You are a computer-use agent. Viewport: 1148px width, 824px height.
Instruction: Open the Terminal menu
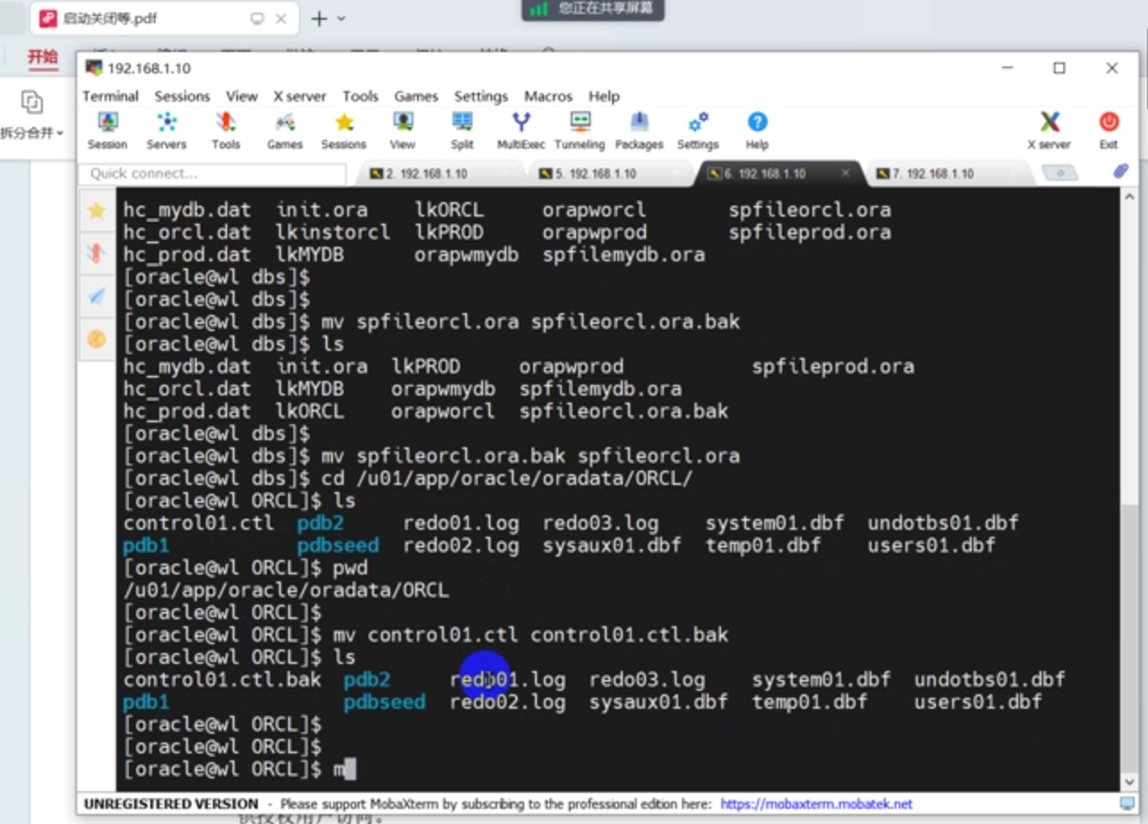pos(110,96)
